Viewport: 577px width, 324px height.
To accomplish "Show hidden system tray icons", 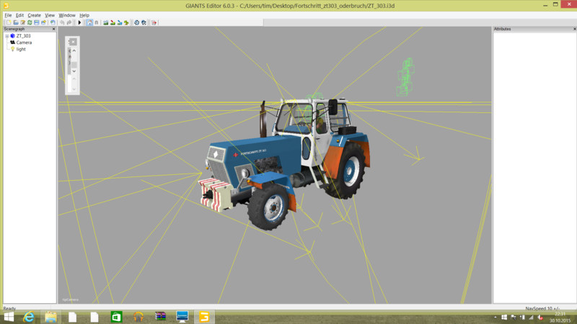I will click(495, 318).
